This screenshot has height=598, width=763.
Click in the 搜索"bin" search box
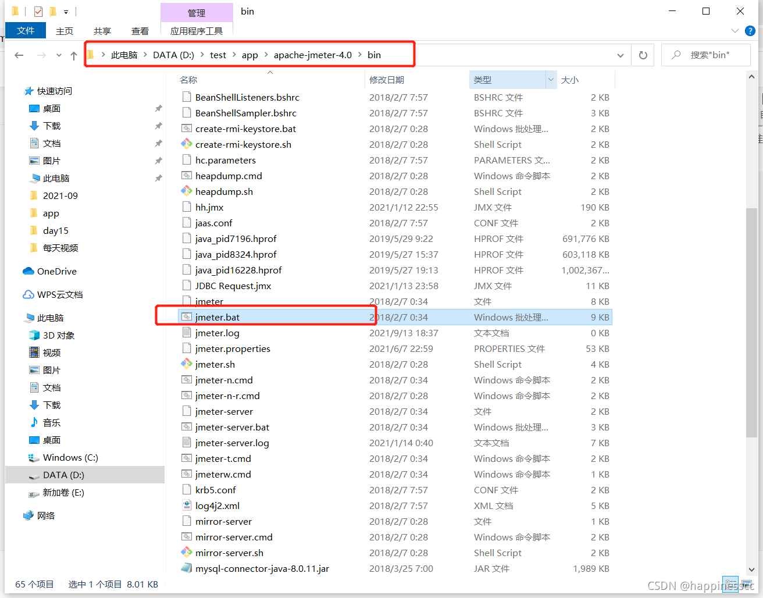[x=706, y=55]
